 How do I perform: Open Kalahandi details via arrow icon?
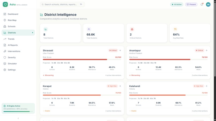pos(206,86)
